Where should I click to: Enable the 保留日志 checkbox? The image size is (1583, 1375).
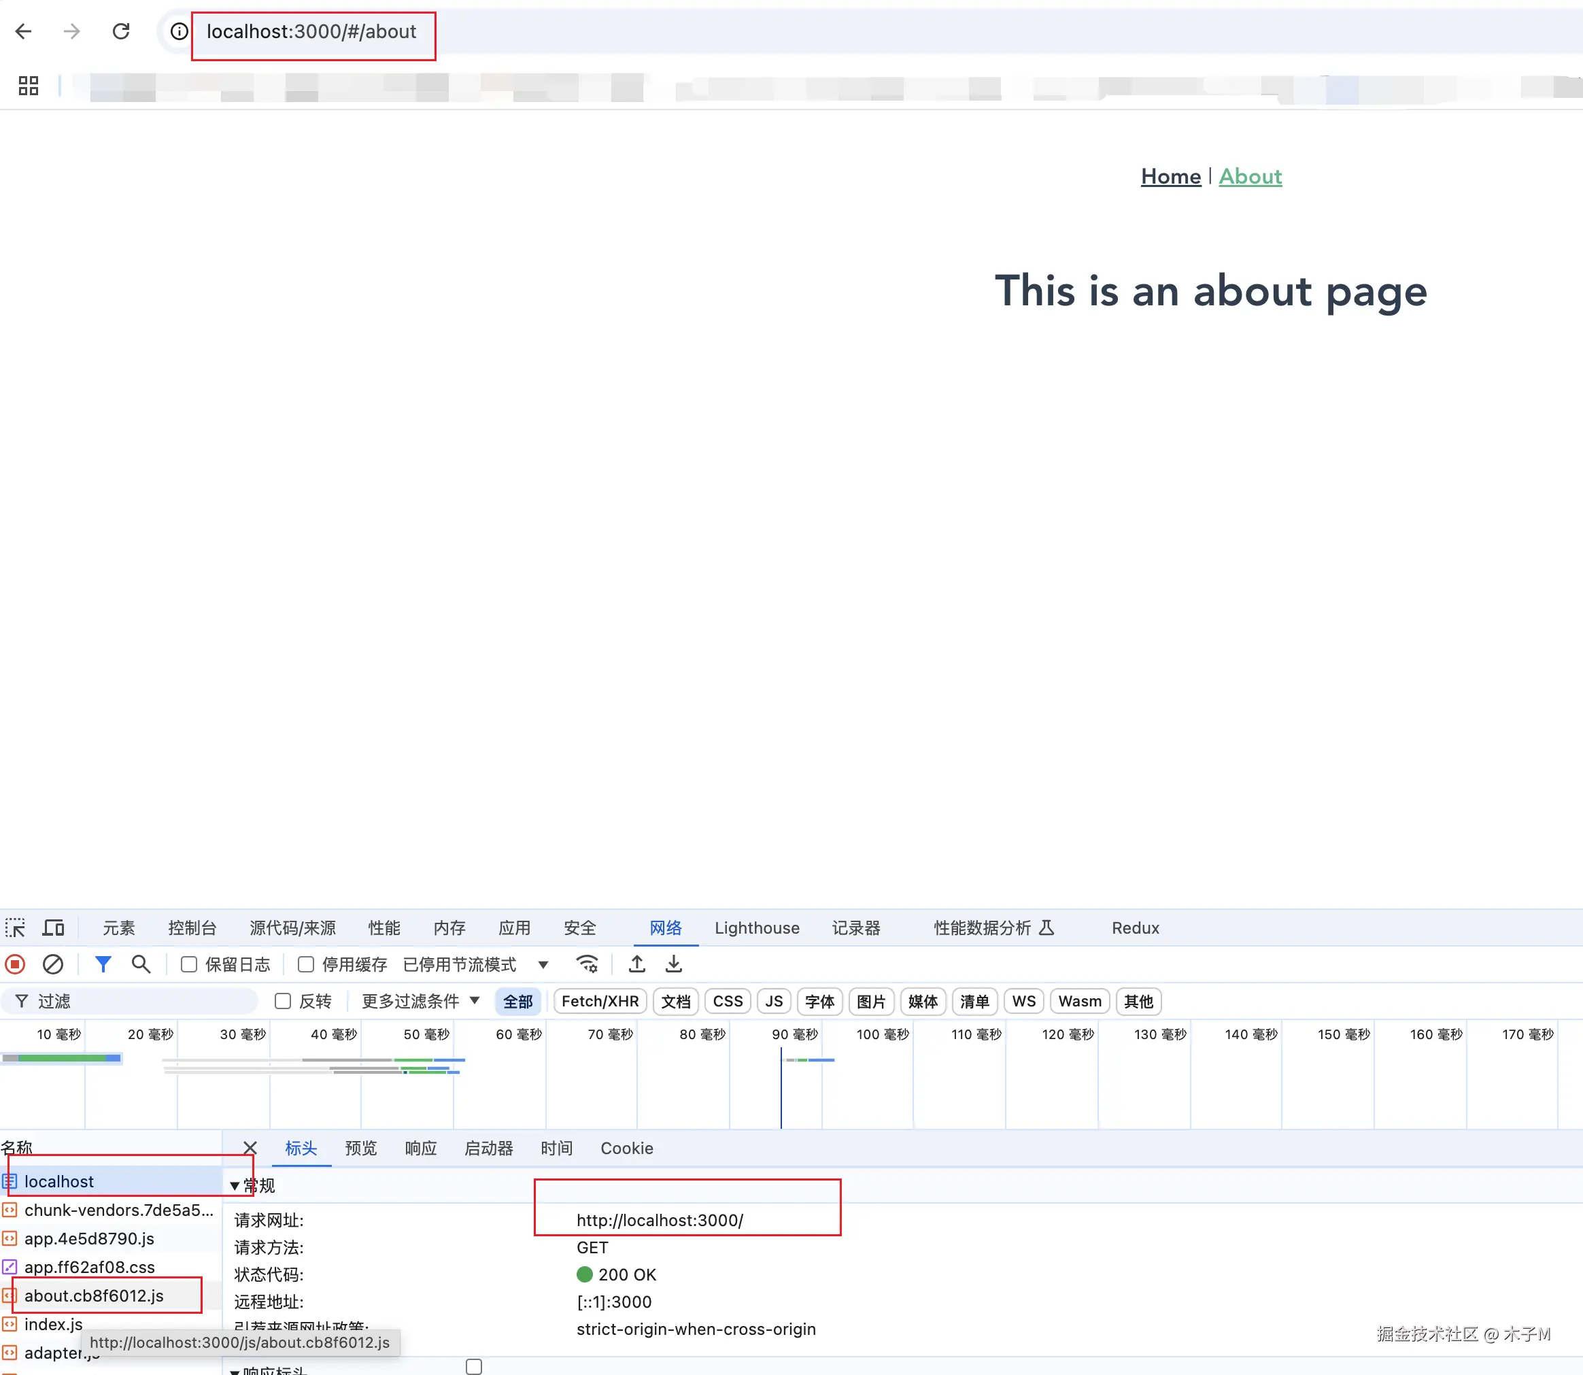pos(188,964)
